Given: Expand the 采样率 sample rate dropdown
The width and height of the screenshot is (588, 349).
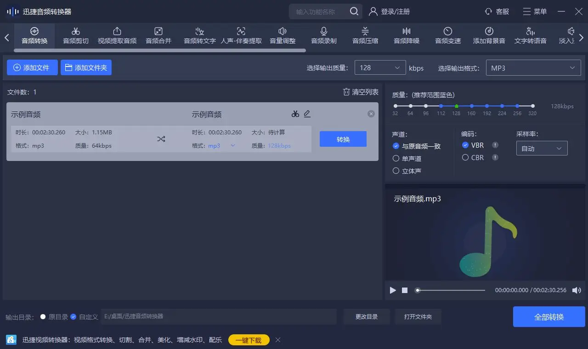Looking at the screenshot, I should pos(542,148).
